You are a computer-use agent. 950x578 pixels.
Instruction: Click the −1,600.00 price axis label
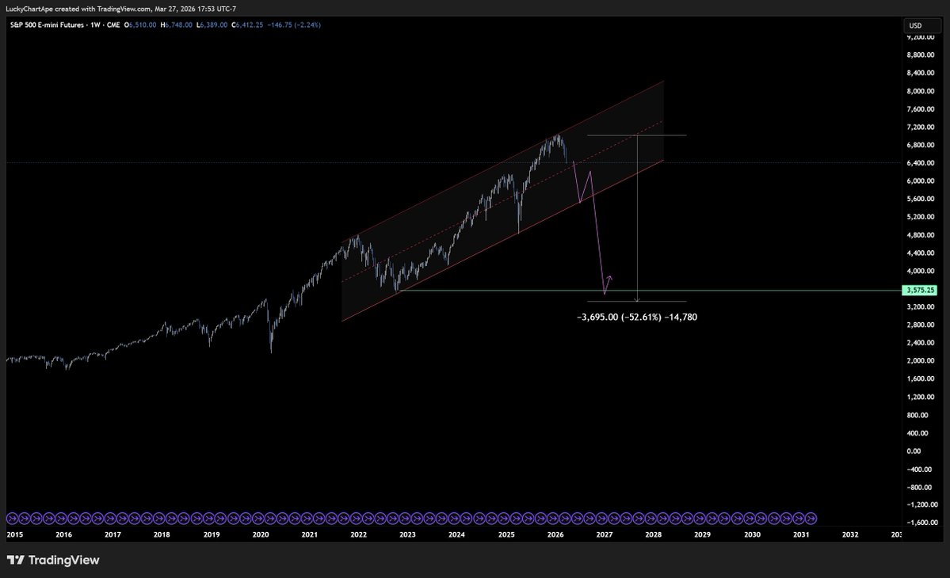point(922,523)
